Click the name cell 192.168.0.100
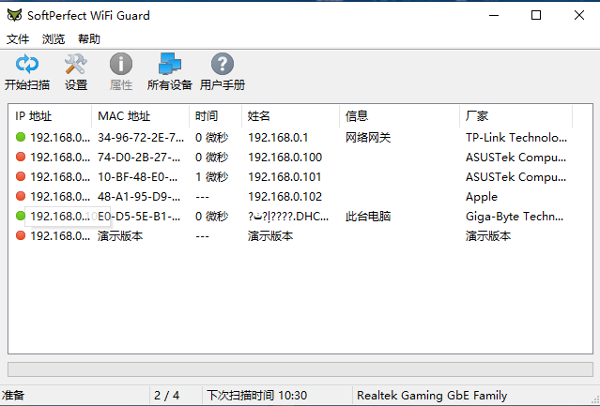The width and height of the screenshot is (600, 406). click(285, 158)
